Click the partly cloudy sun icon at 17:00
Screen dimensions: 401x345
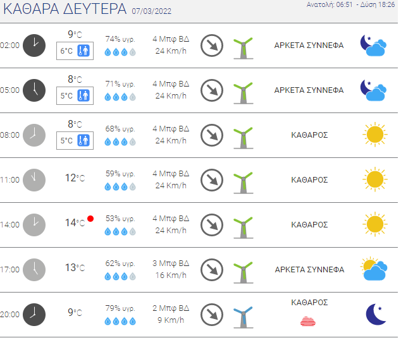tap(374, 269)
